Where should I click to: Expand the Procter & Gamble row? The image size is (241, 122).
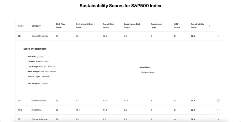(x=218, y=119)
